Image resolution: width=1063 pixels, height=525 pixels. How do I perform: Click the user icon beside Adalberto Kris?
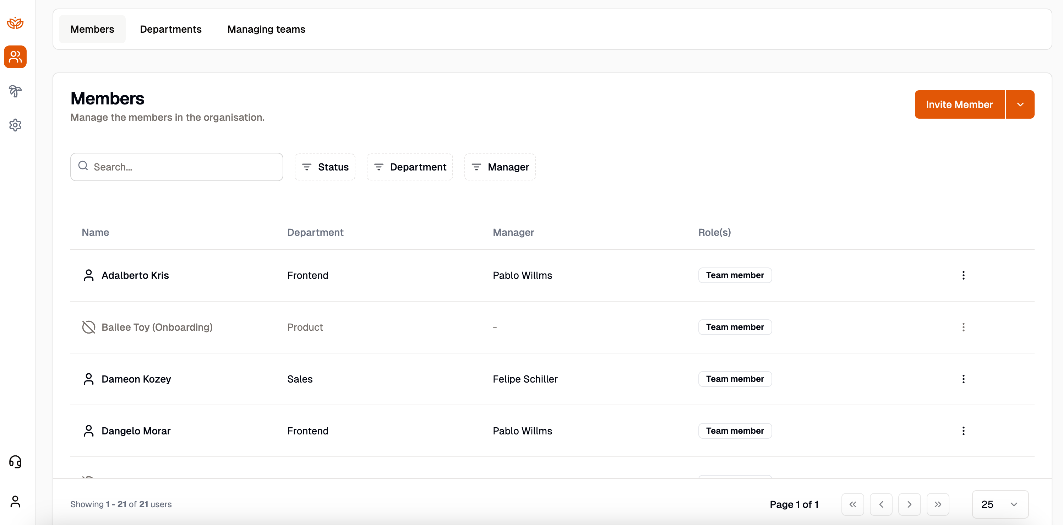pyautogui.click(x=88, y=275)
